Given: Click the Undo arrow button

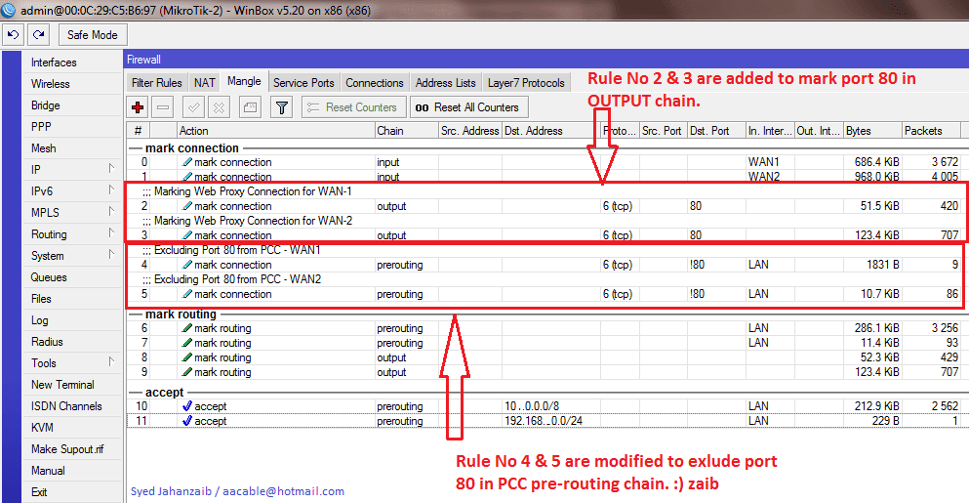Looking at the screenshot, I should tap(14, 34).
